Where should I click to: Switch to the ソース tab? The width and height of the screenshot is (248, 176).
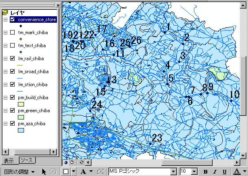click(x=27, y=160)
